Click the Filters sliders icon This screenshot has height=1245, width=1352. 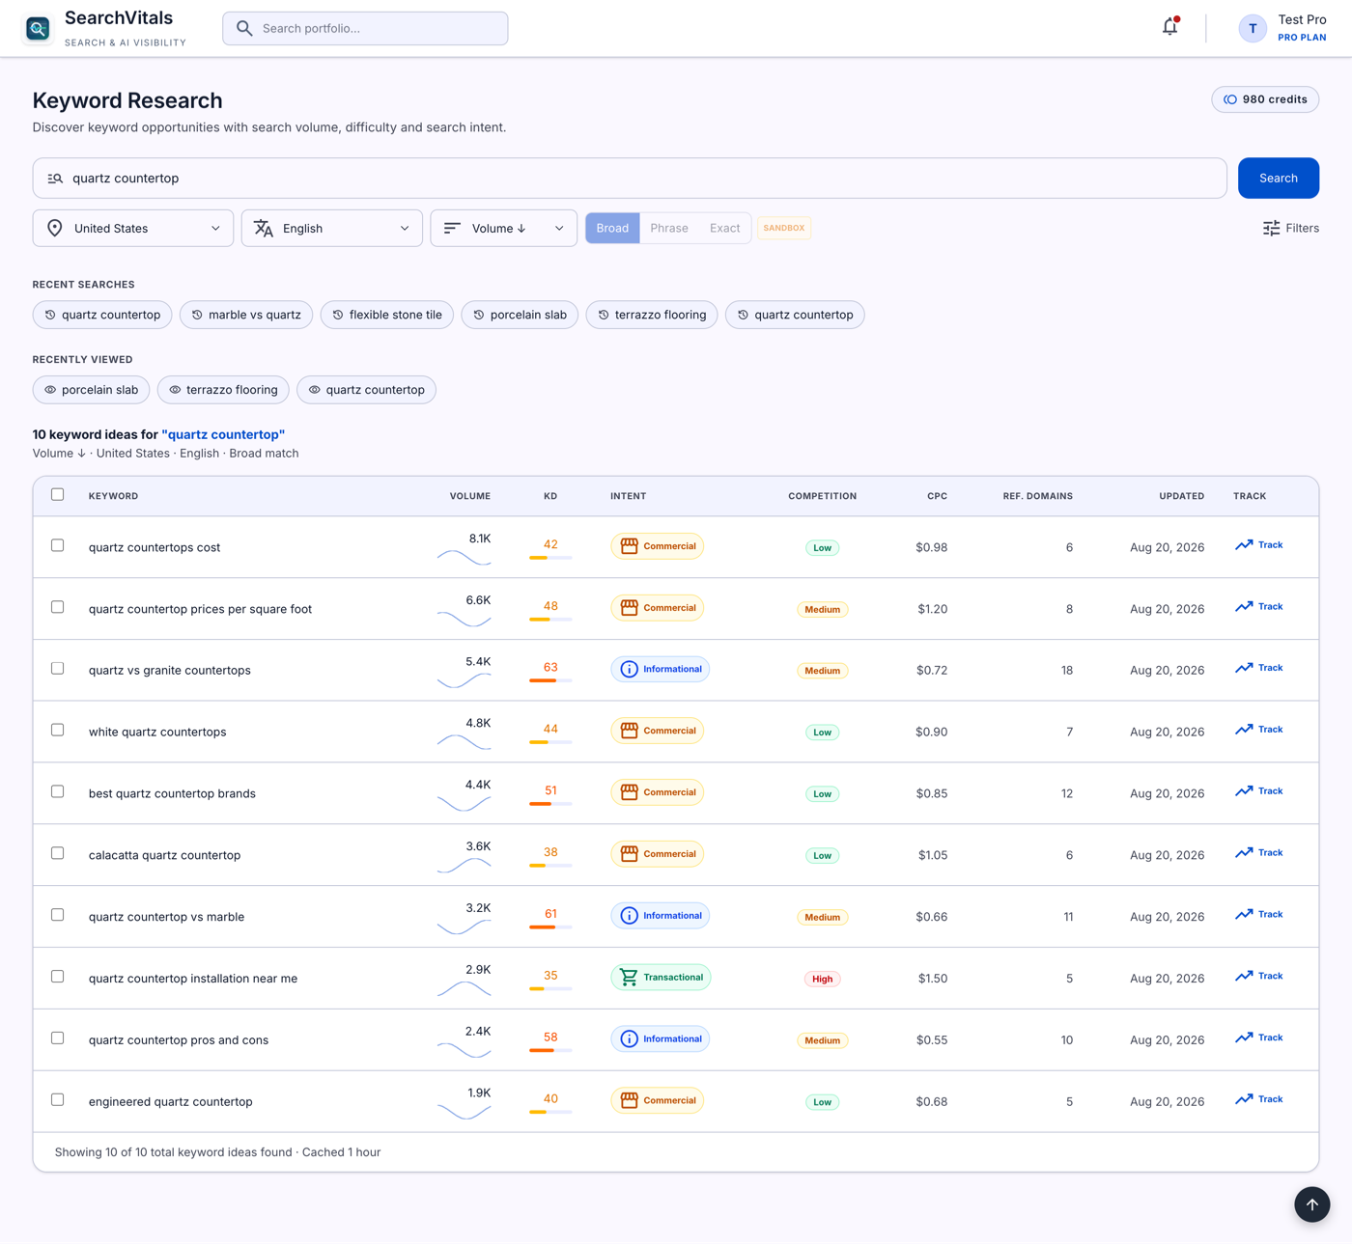pyautogui.click(x=1271, y=228)
